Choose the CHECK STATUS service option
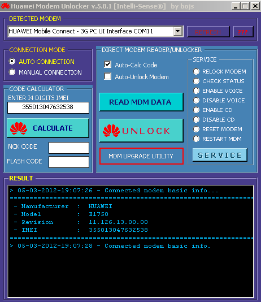 coord(196,81)
